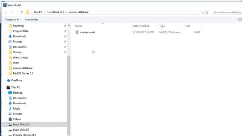Select movies database folder in sidebar
Screen dimensions: 242x136
(x=23, y=68)
